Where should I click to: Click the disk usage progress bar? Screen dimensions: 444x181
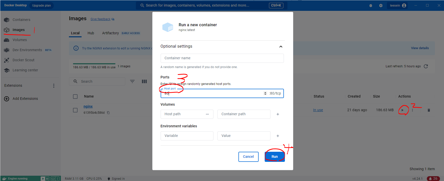coord(94,64)
